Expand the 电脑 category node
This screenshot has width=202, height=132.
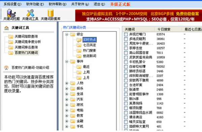(67, 110)
